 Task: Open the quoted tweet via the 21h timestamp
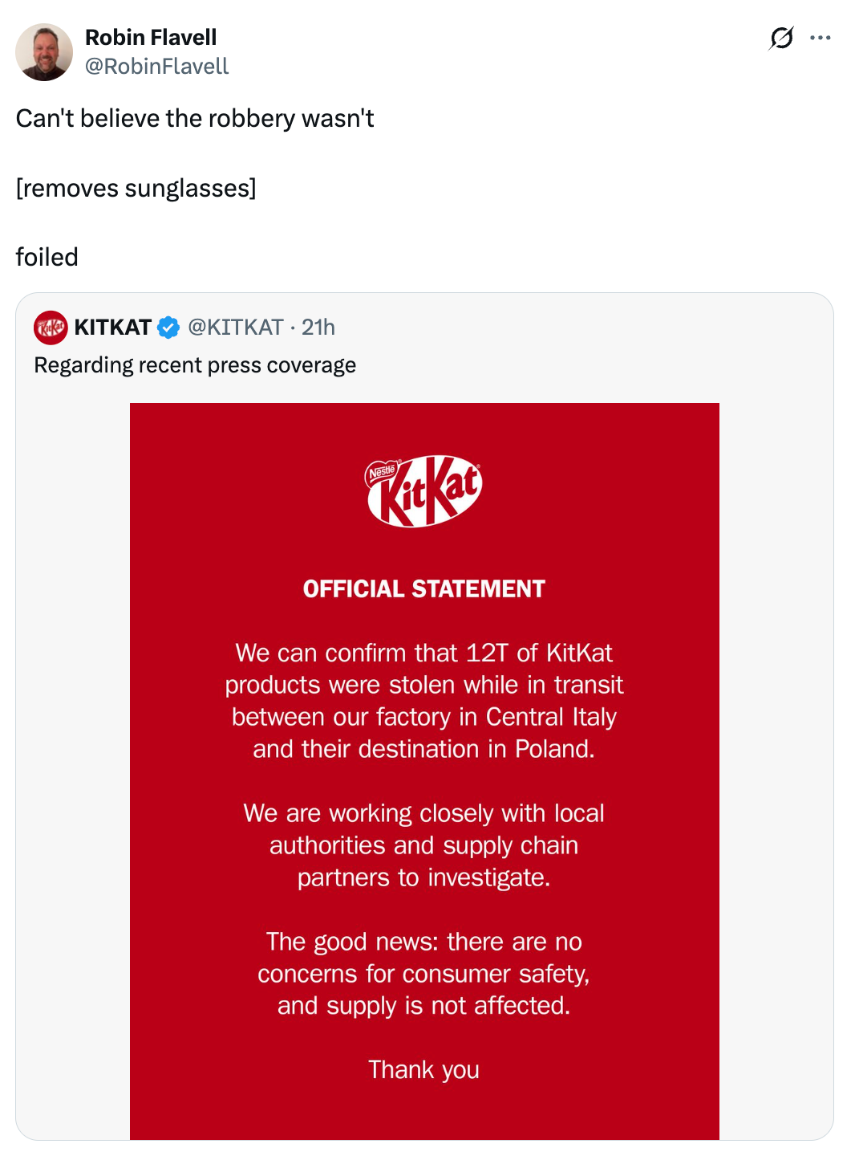[x=318, y=327]
